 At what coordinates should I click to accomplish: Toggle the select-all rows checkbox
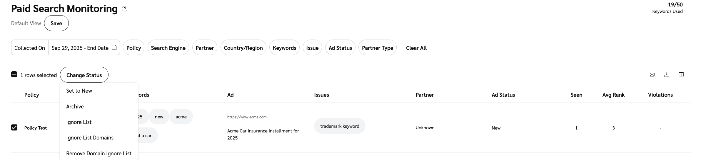coord(14,74)
